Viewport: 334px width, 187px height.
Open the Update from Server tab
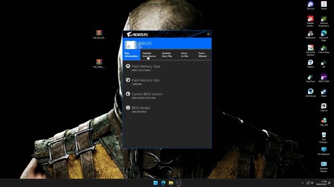[149, 55]
